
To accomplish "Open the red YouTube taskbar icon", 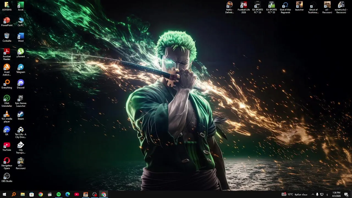I will [77, 194].
